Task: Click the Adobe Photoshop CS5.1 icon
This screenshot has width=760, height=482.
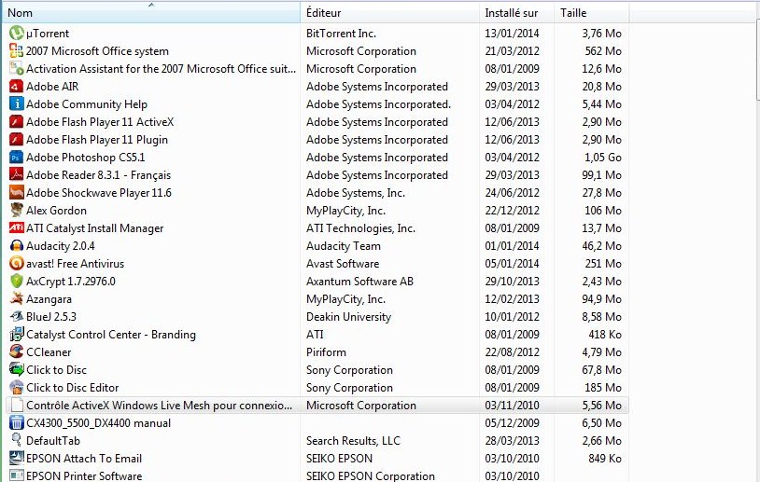Action: tap(17, 158)
